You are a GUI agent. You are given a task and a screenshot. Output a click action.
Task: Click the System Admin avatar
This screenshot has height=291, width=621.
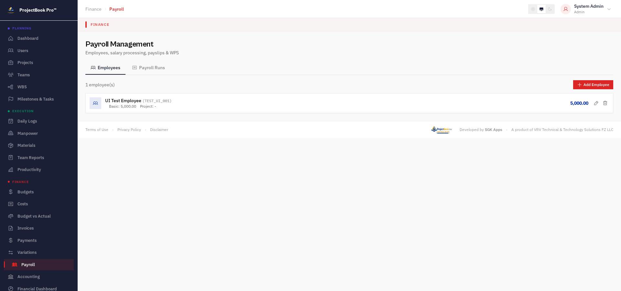tap(565, 9)
